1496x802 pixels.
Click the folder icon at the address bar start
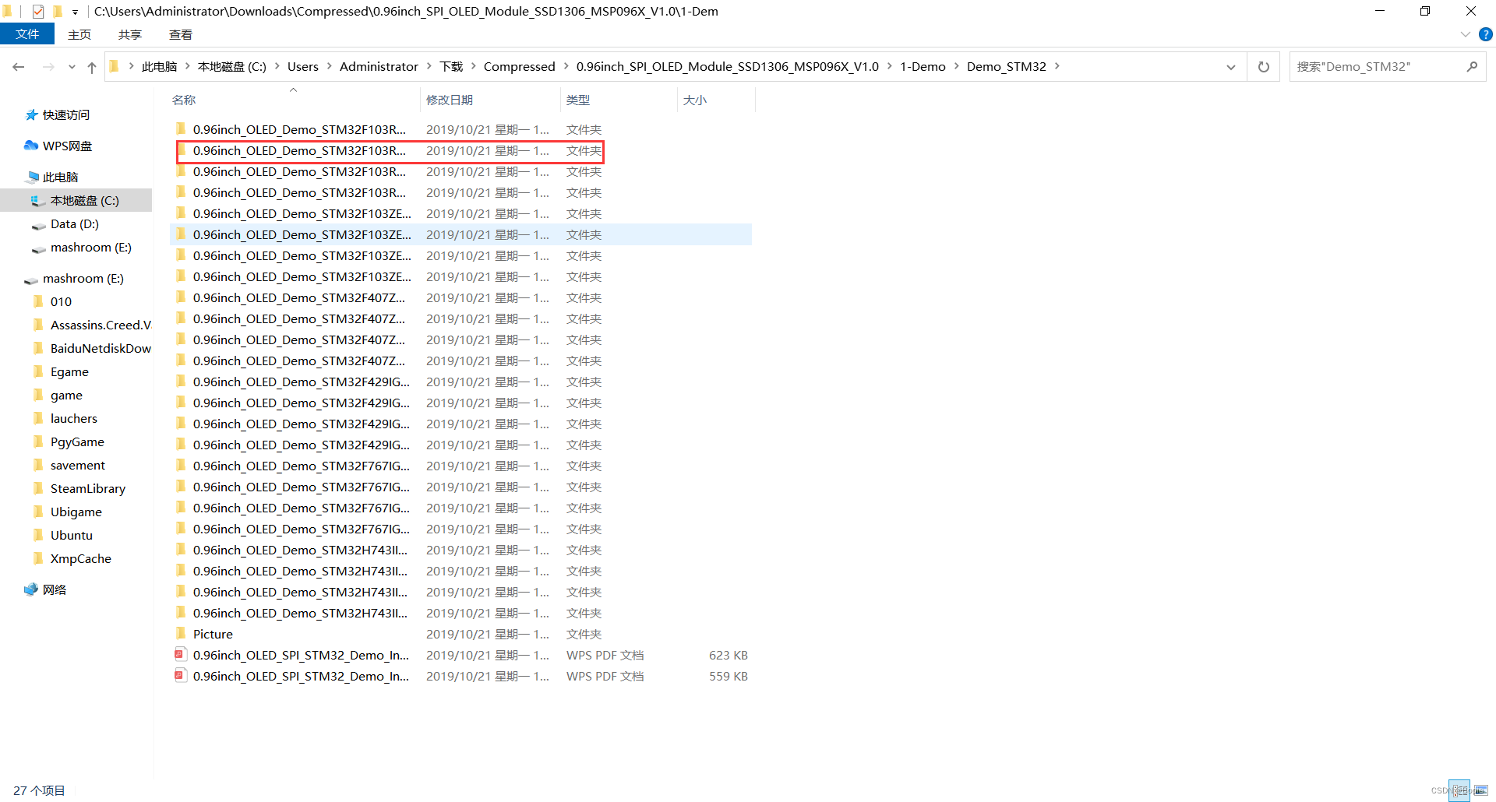tap(115, 67)
